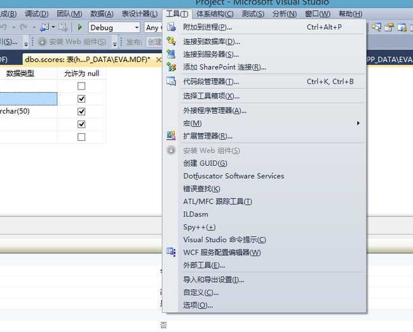The height and width of the screenshot is (332, 413).
Task: Uncheck the fourth row Allow Null checkbox
Action: pos(81,124)
